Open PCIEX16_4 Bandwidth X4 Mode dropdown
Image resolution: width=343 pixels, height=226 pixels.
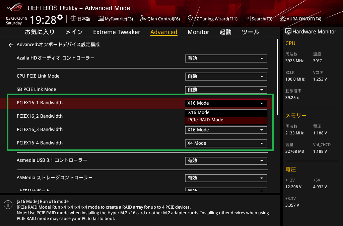pos(226,143)
